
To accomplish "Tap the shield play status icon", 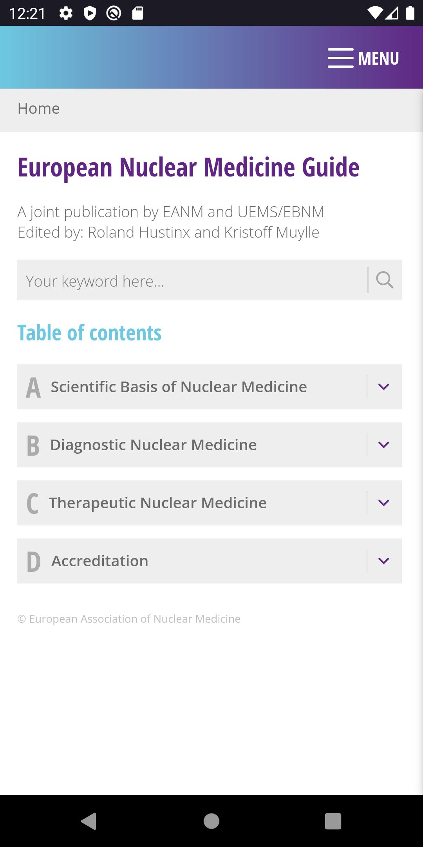I will (x=90, y=14).
